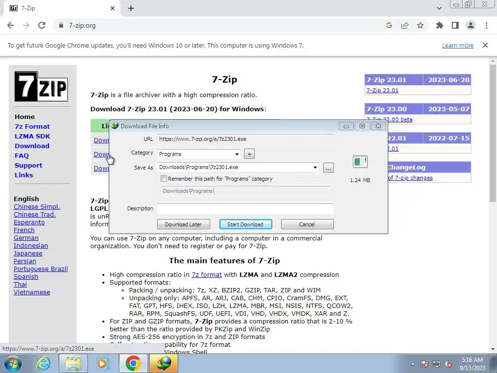This screenshot has width=497, height=373.
Task: Switch language to German
Action: 26,238
